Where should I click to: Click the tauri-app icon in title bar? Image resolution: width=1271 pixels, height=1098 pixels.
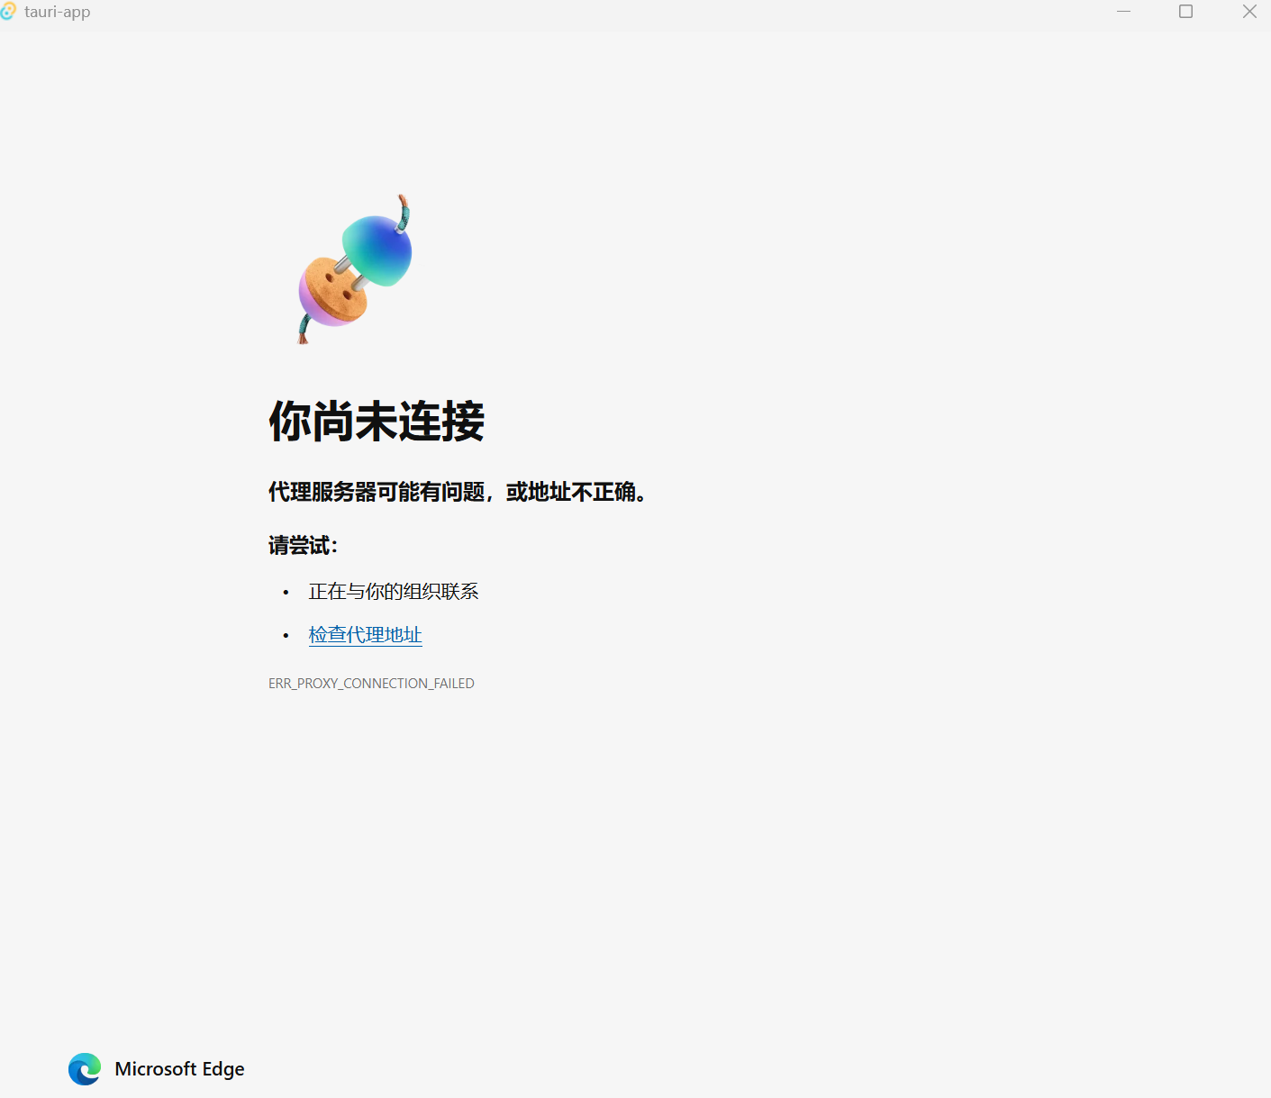(8, 11)
